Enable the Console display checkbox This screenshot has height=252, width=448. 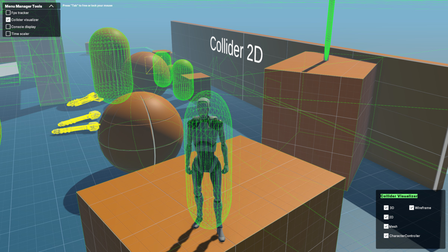tap(8, 27)
